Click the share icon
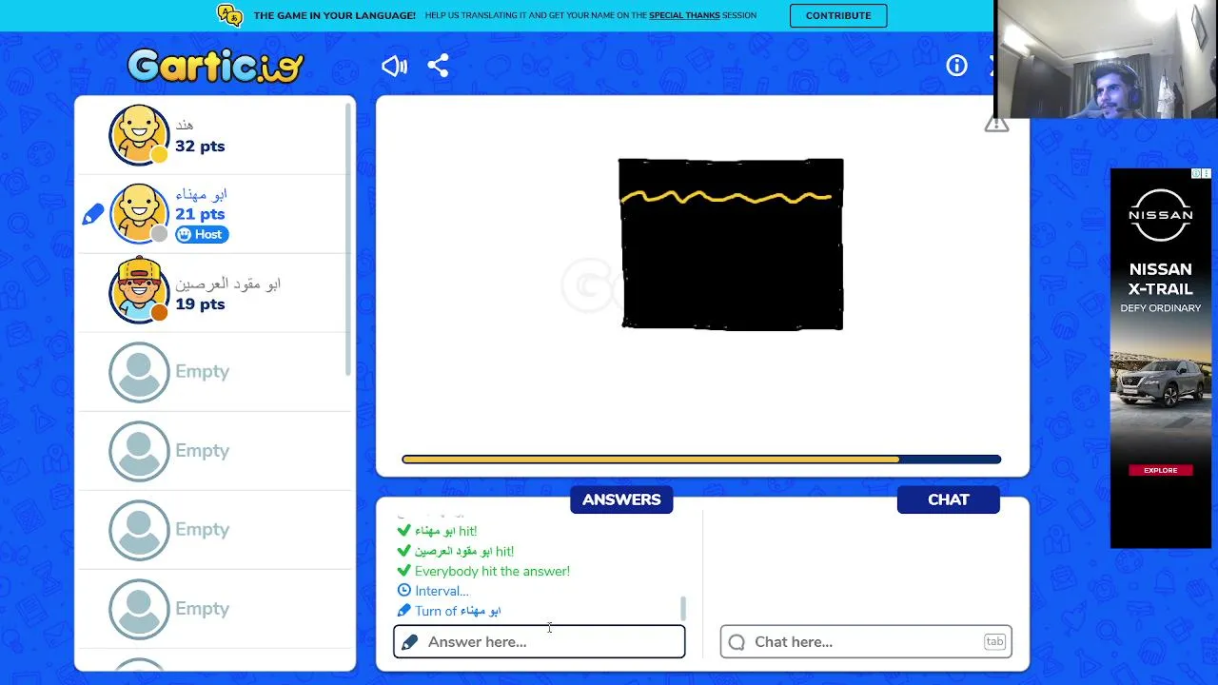 point(438,66)
